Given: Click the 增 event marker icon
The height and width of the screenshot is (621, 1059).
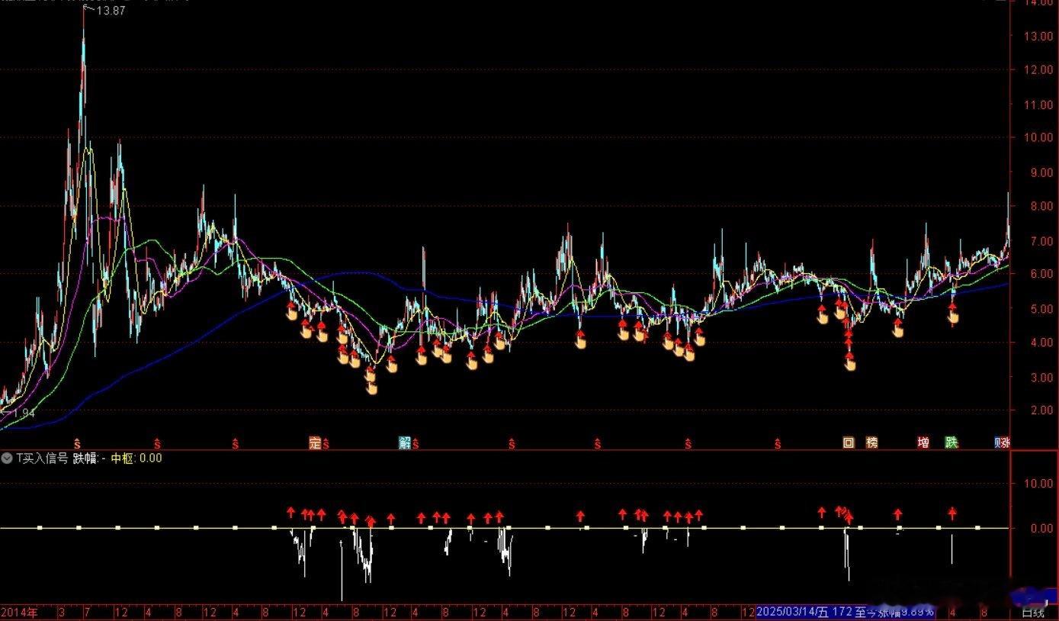Looking at the screenshot, I should point(923,442).
